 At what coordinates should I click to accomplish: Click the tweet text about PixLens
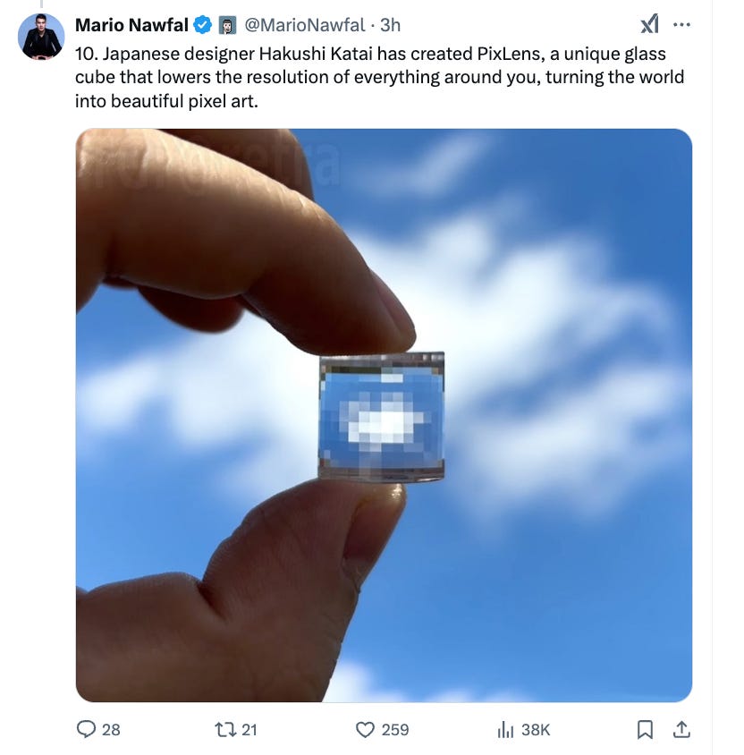pyautogui.click(x=379, y=77)
